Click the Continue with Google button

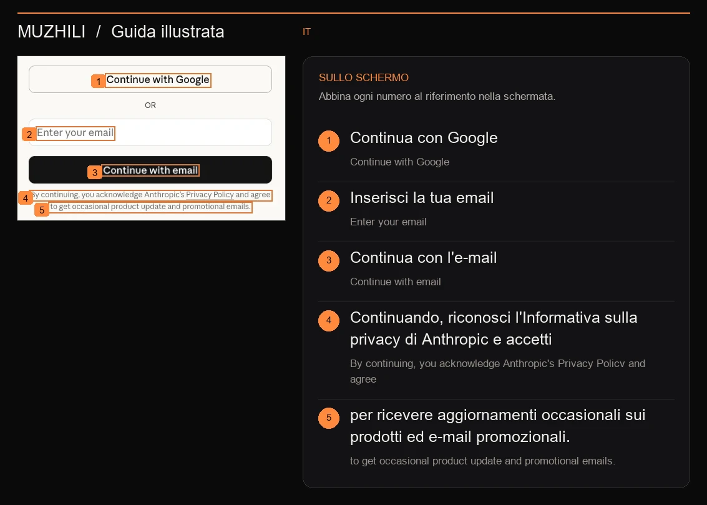click(150, 79)
